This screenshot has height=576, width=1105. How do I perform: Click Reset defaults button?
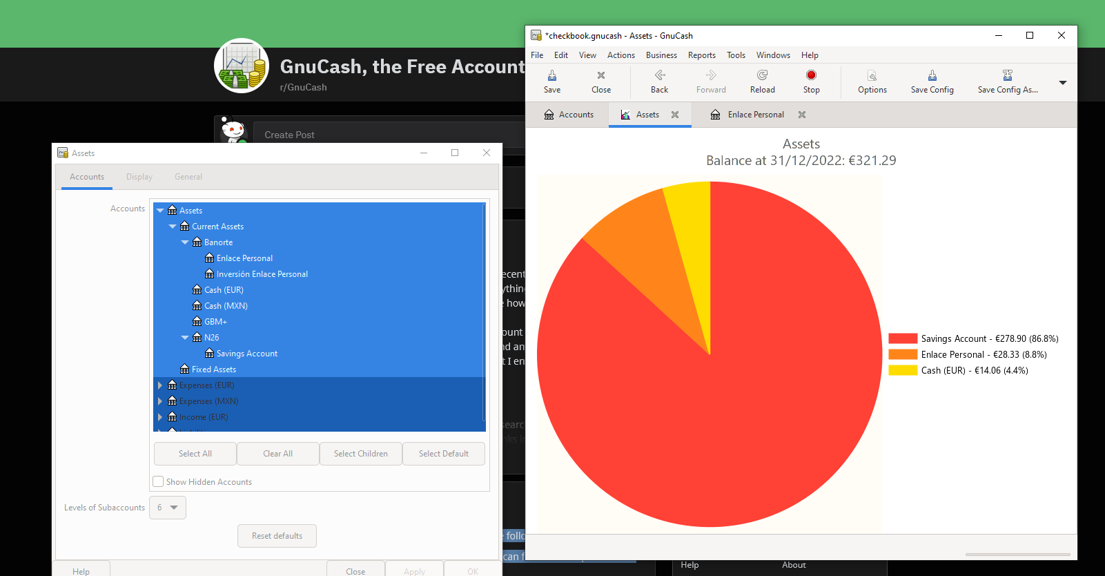pos(277,536)
